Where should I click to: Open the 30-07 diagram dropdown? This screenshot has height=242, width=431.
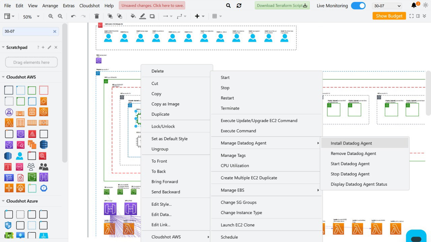pos(387,6)
